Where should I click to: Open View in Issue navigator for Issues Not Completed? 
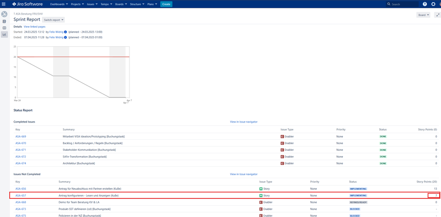pos(243,174)
